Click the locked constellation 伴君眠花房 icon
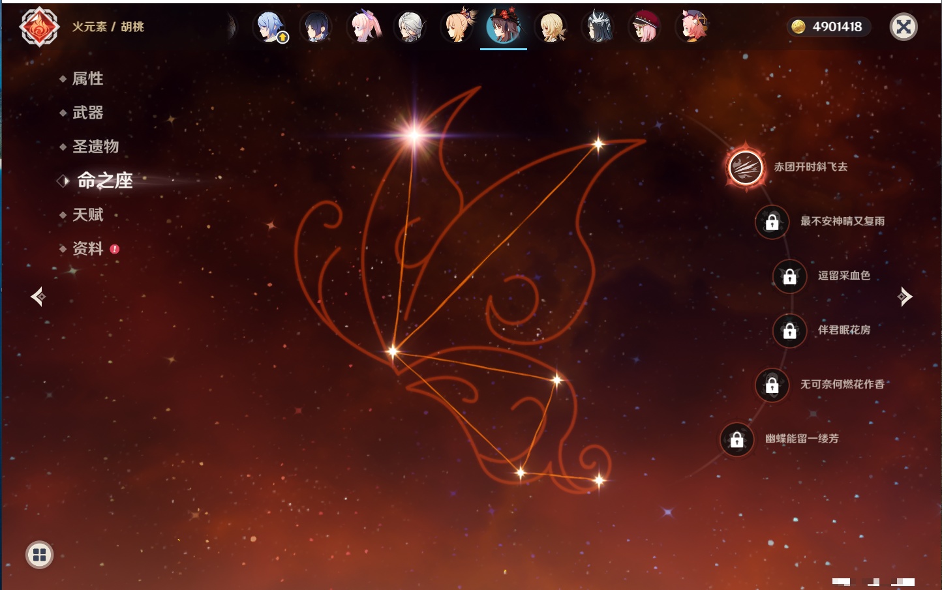942x590 pixels. pos(789,331)
